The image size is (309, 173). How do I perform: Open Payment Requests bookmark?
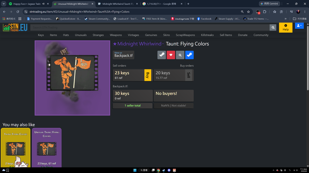40,19
